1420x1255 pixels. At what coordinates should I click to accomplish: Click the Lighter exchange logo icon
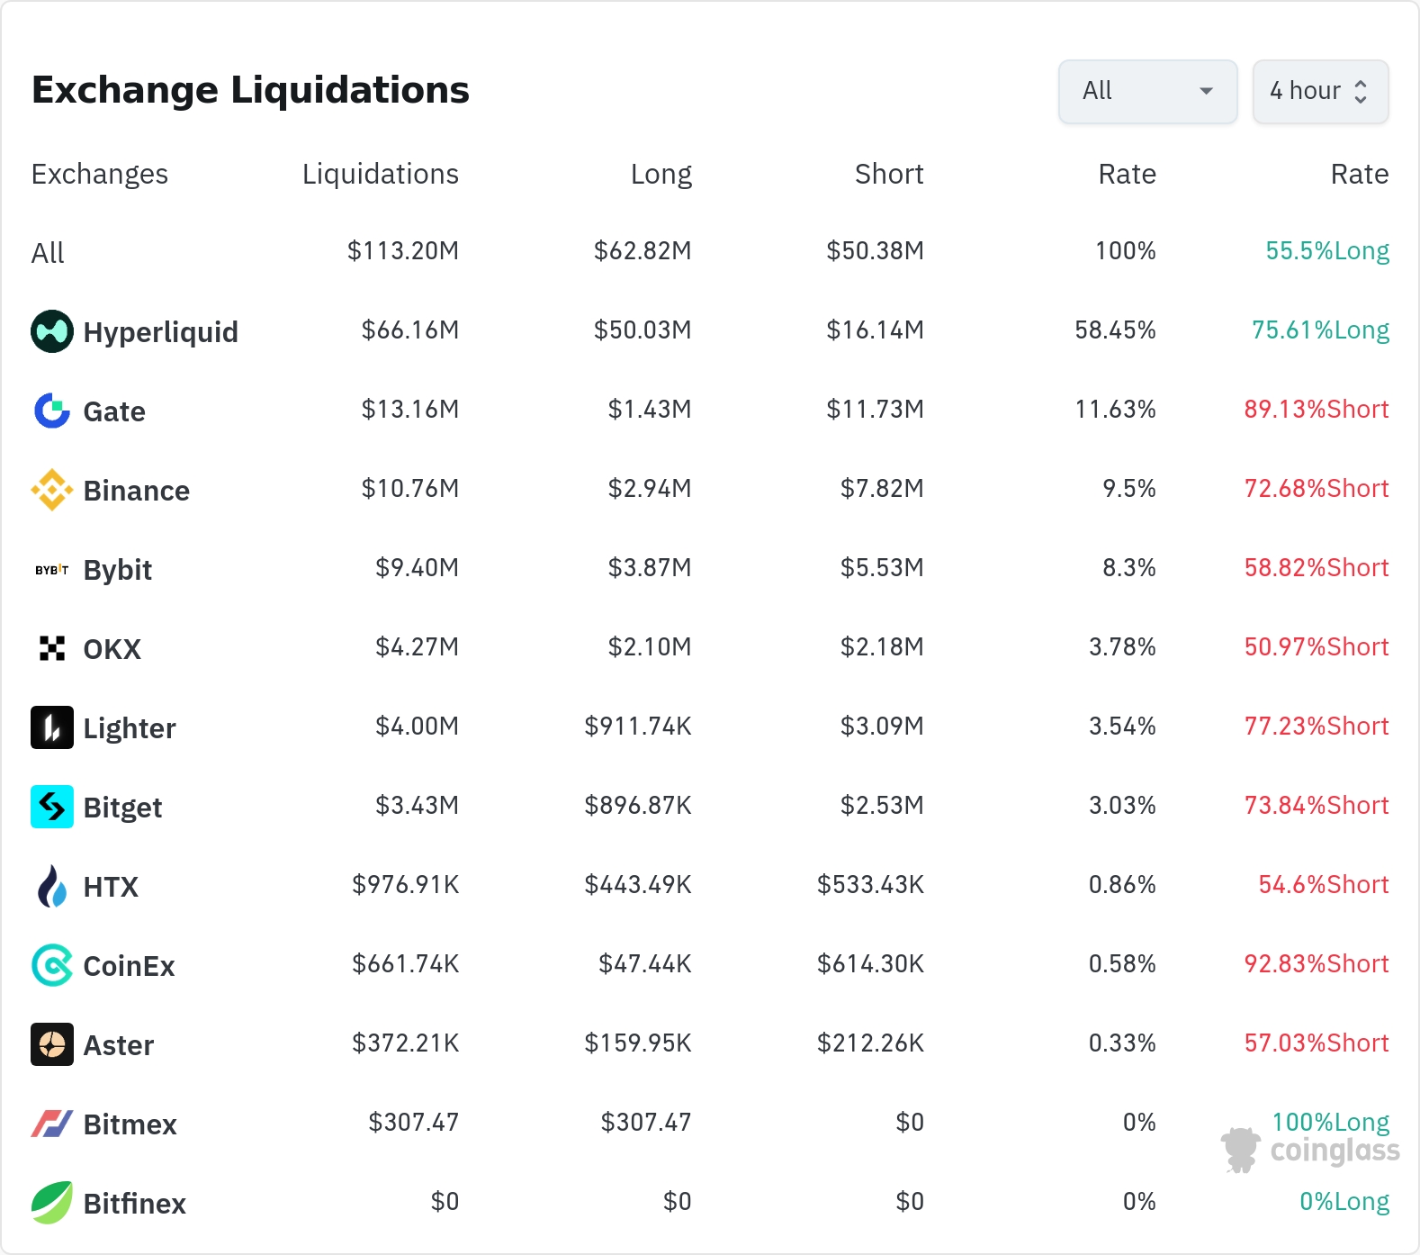(52, 727)
